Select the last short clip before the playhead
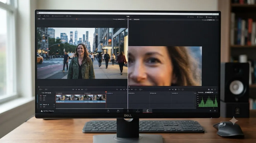Viewport: 256px width, 143px height. 101,99
